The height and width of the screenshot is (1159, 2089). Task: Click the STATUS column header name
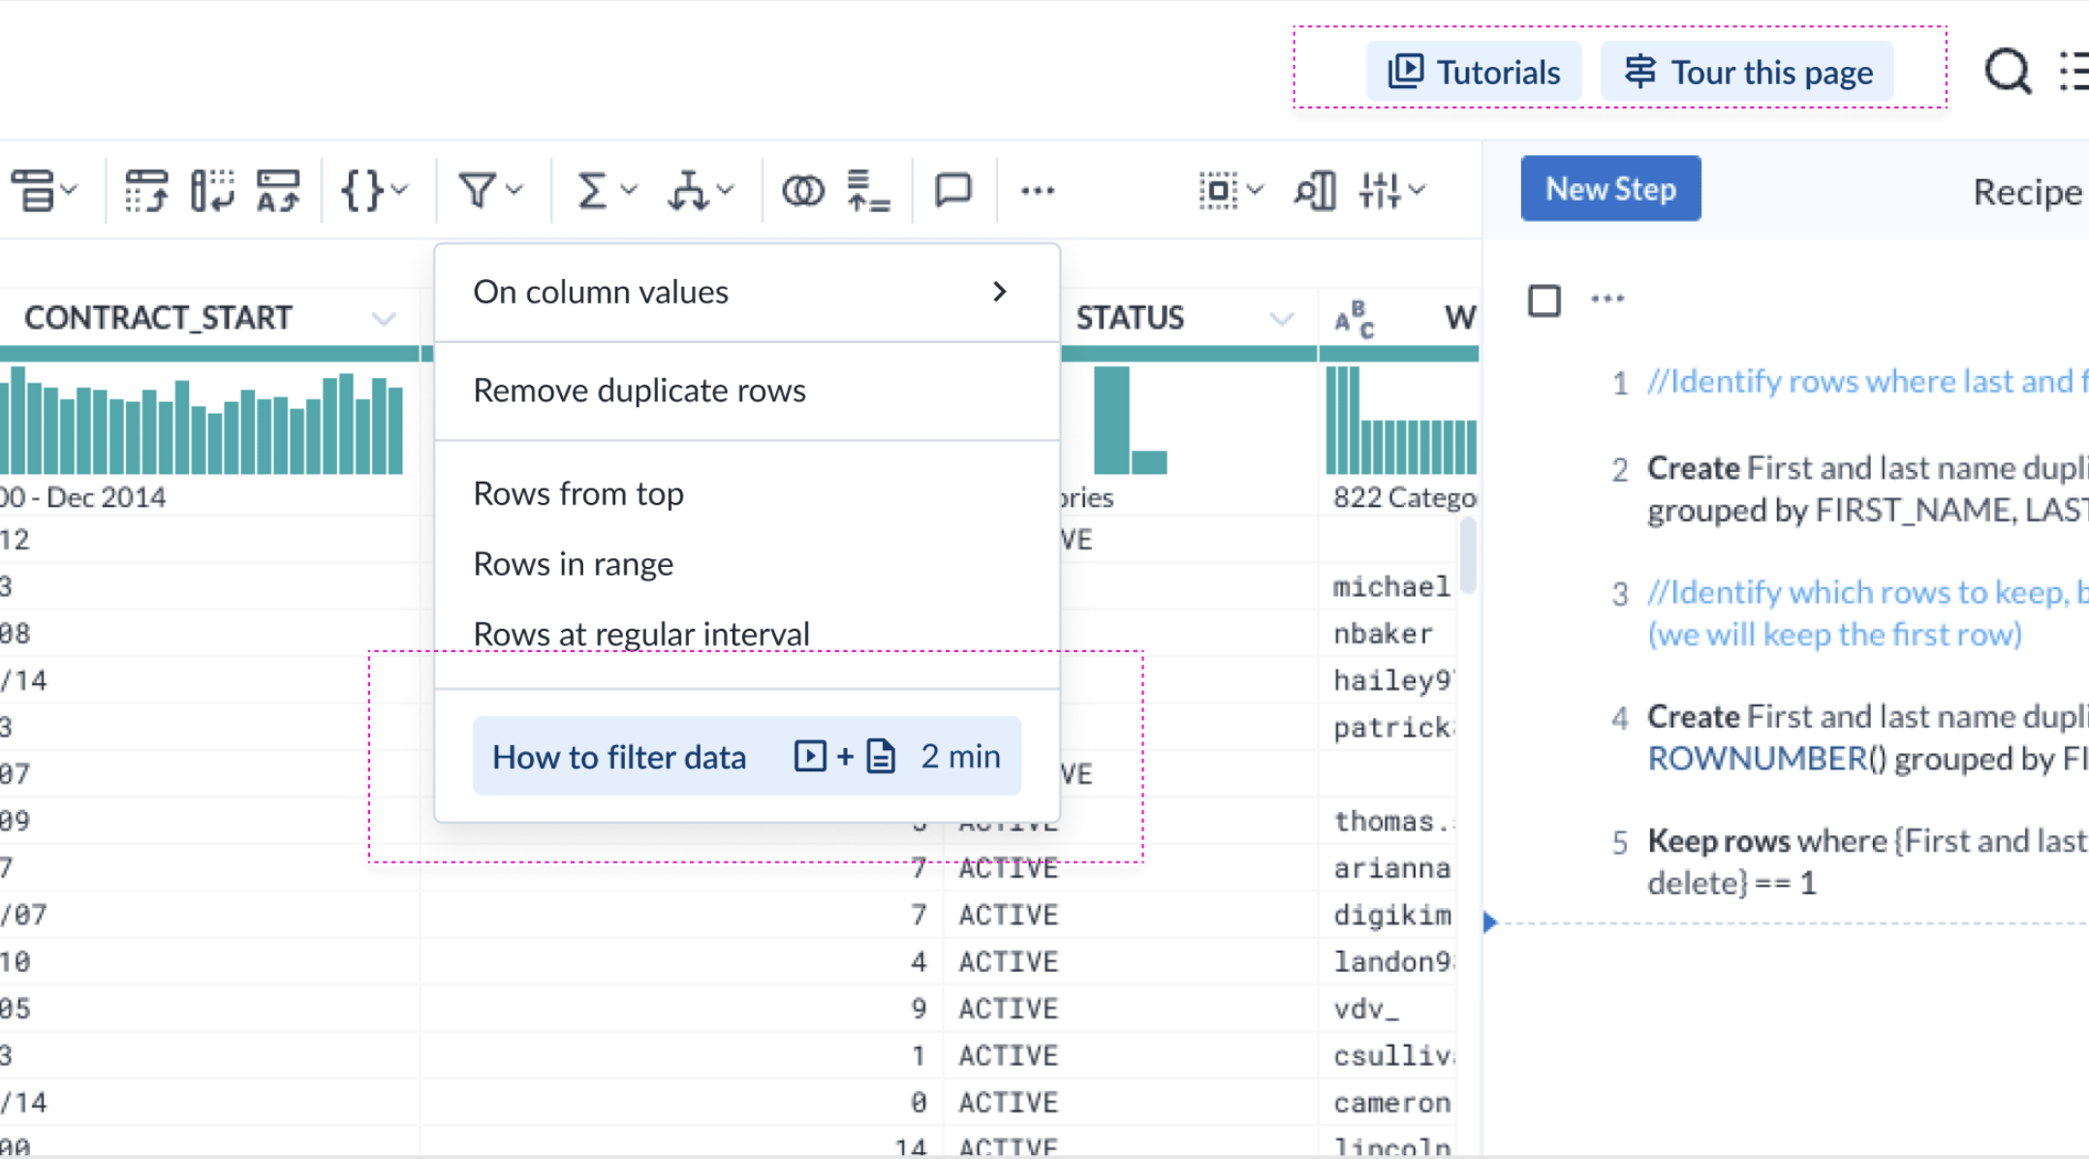1130,318
